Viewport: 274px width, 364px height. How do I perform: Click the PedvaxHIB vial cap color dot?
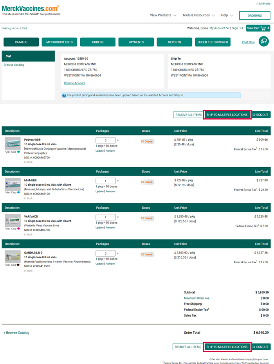point(18,152)
